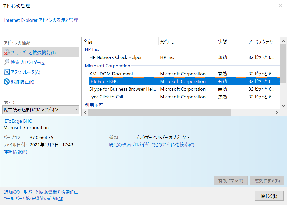
Task: Open the 現在読み込まれているアドオン dropdown
Action: click(41, 110)
